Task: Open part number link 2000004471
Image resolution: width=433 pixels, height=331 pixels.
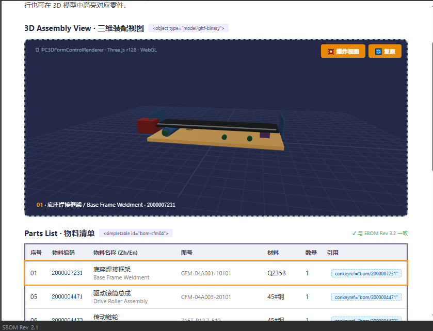Action: click(x=67, y=296)
